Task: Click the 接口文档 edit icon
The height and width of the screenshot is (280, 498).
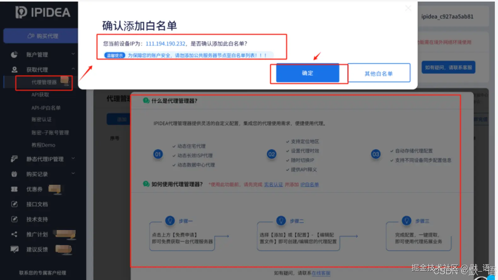Action: [14, 204]
